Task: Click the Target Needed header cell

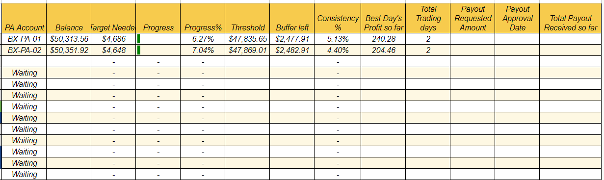Action: (x=114, y=27)
